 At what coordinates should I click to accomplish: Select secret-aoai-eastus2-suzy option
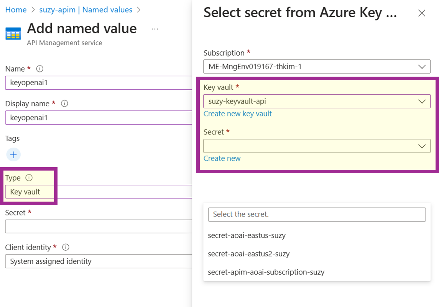click(x=248, y=254)
